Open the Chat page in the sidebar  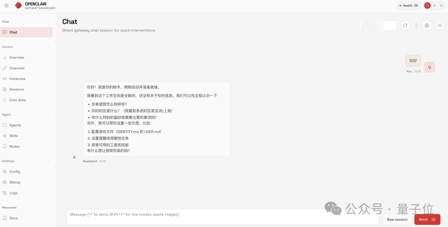pos(26,32)
